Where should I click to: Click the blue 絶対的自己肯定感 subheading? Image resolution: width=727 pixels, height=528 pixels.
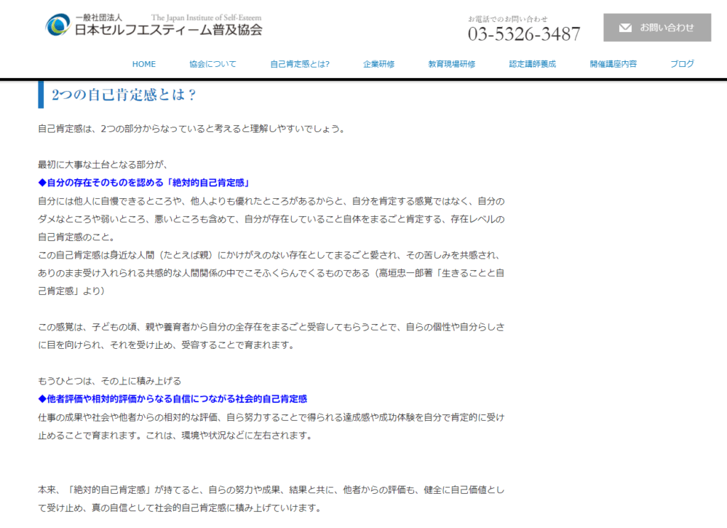coord(146,183)
